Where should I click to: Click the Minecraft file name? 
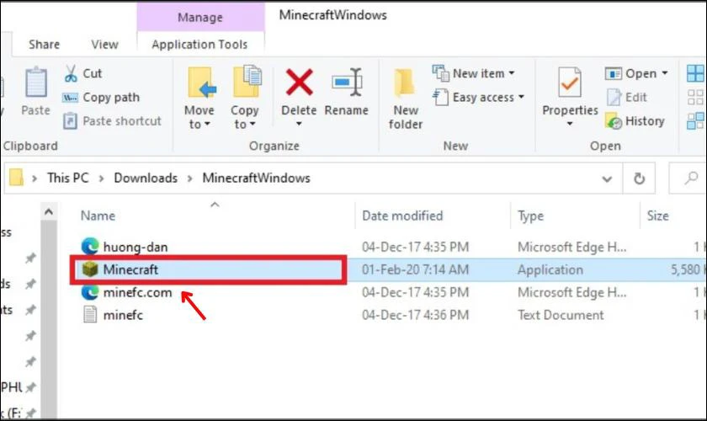(130, 269)
